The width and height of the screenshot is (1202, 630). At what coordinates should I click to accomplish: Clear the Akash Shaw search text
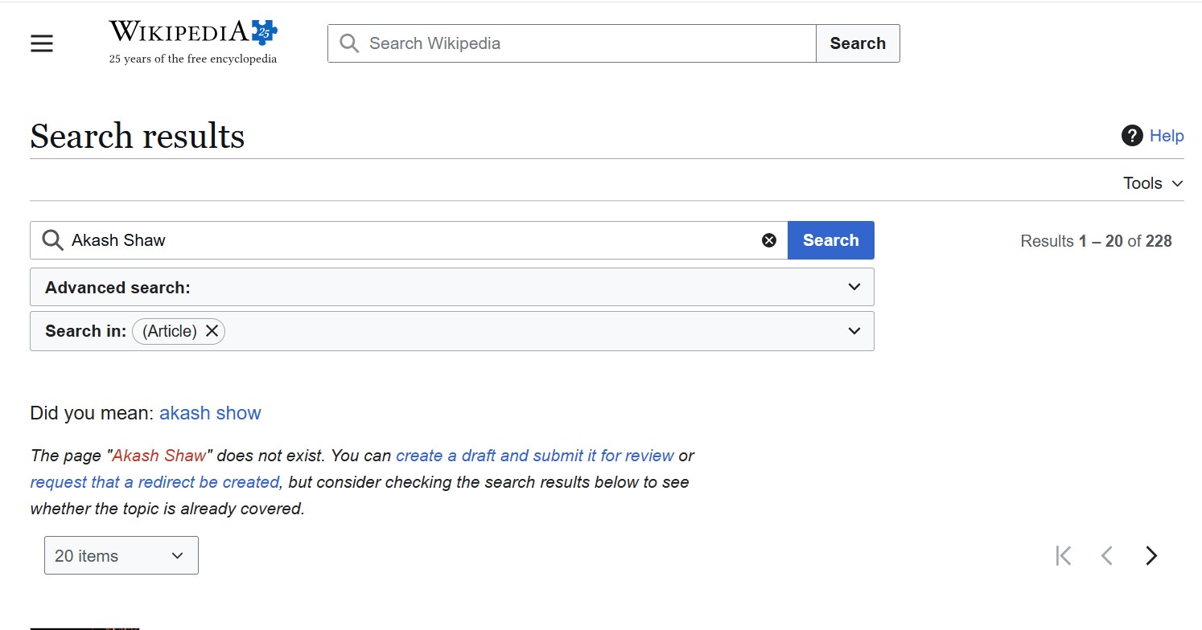[x=769, y=240]
